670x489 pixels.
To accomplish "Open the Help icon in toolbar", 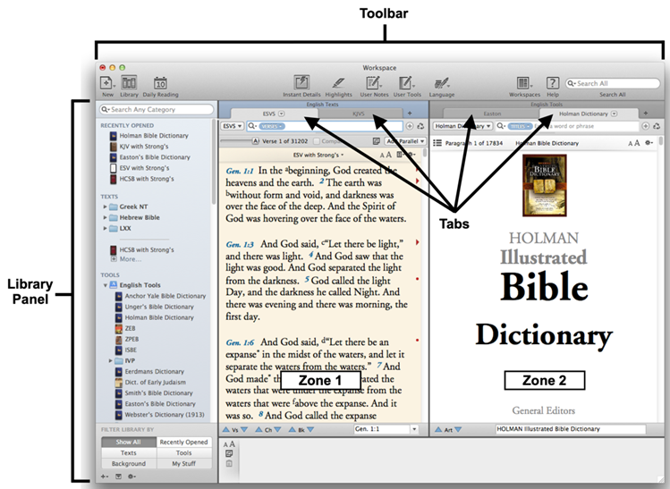I will point(553,82).
